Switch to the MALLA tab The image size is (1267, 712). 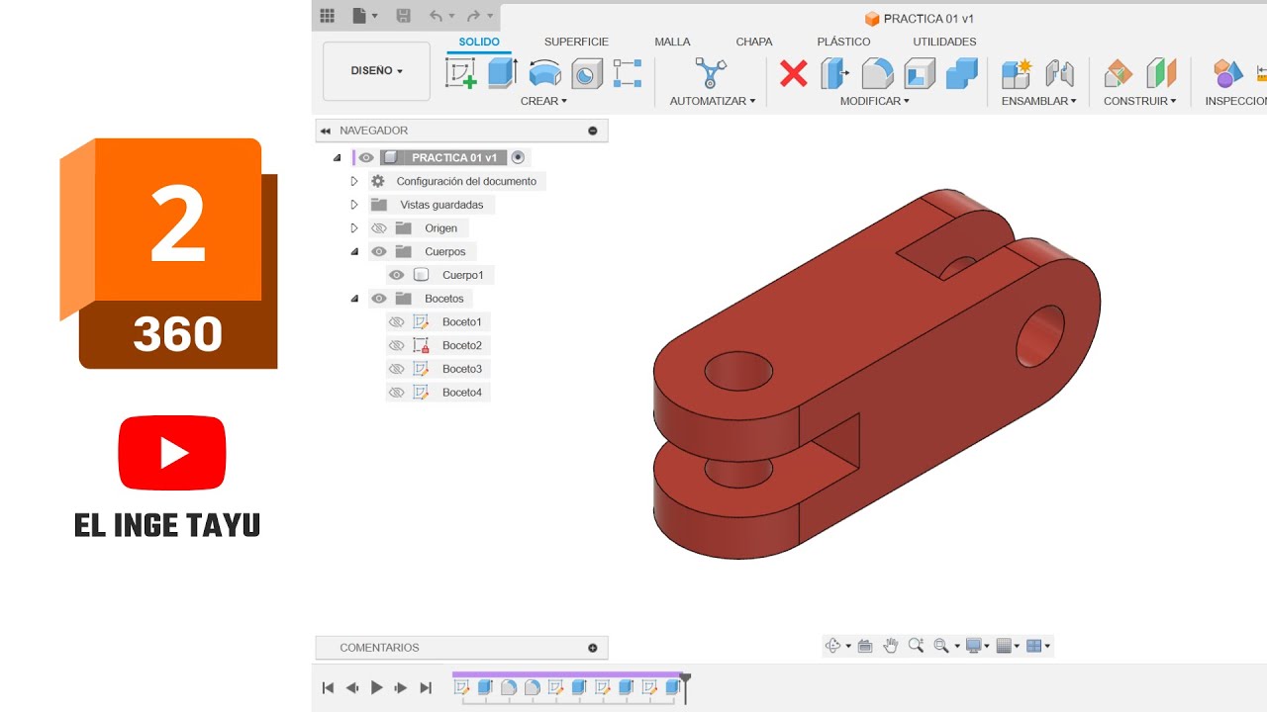pyautogui.click(x=672, y=42)
